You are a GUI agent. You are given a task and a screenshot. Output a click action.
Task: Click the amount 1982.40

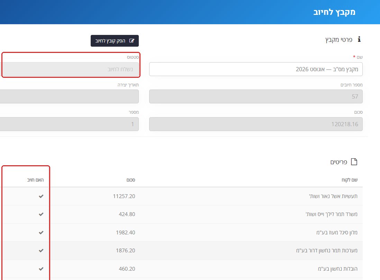[125, 232]
